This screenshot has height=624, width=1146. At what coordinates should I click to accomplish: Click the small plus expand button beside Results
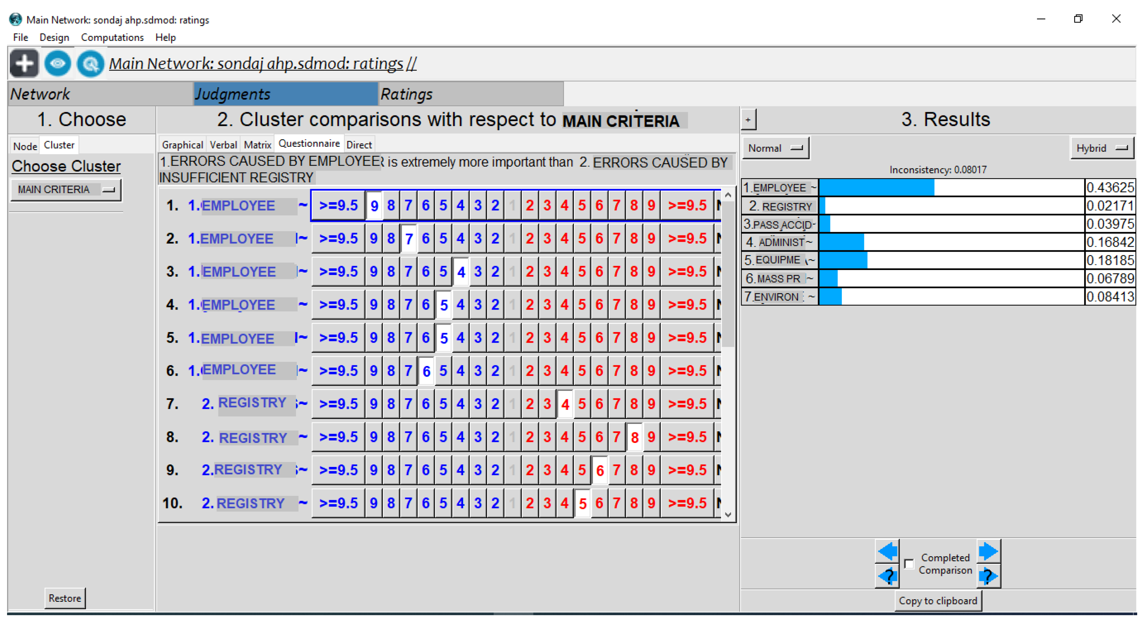coord(748,120)
